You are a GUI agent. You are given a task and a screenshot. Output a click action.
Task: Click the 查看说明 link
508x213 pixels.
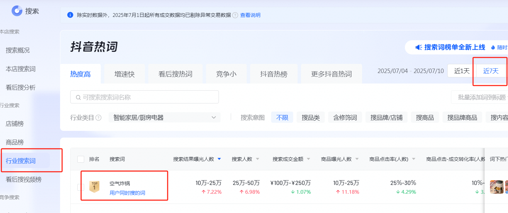[x=250, y=15]
